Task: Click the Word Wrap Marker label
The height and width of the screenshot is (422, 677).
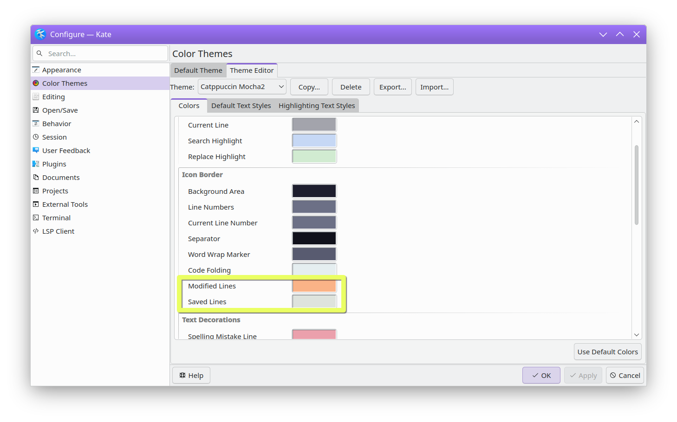Action: [x=219, y=254]
